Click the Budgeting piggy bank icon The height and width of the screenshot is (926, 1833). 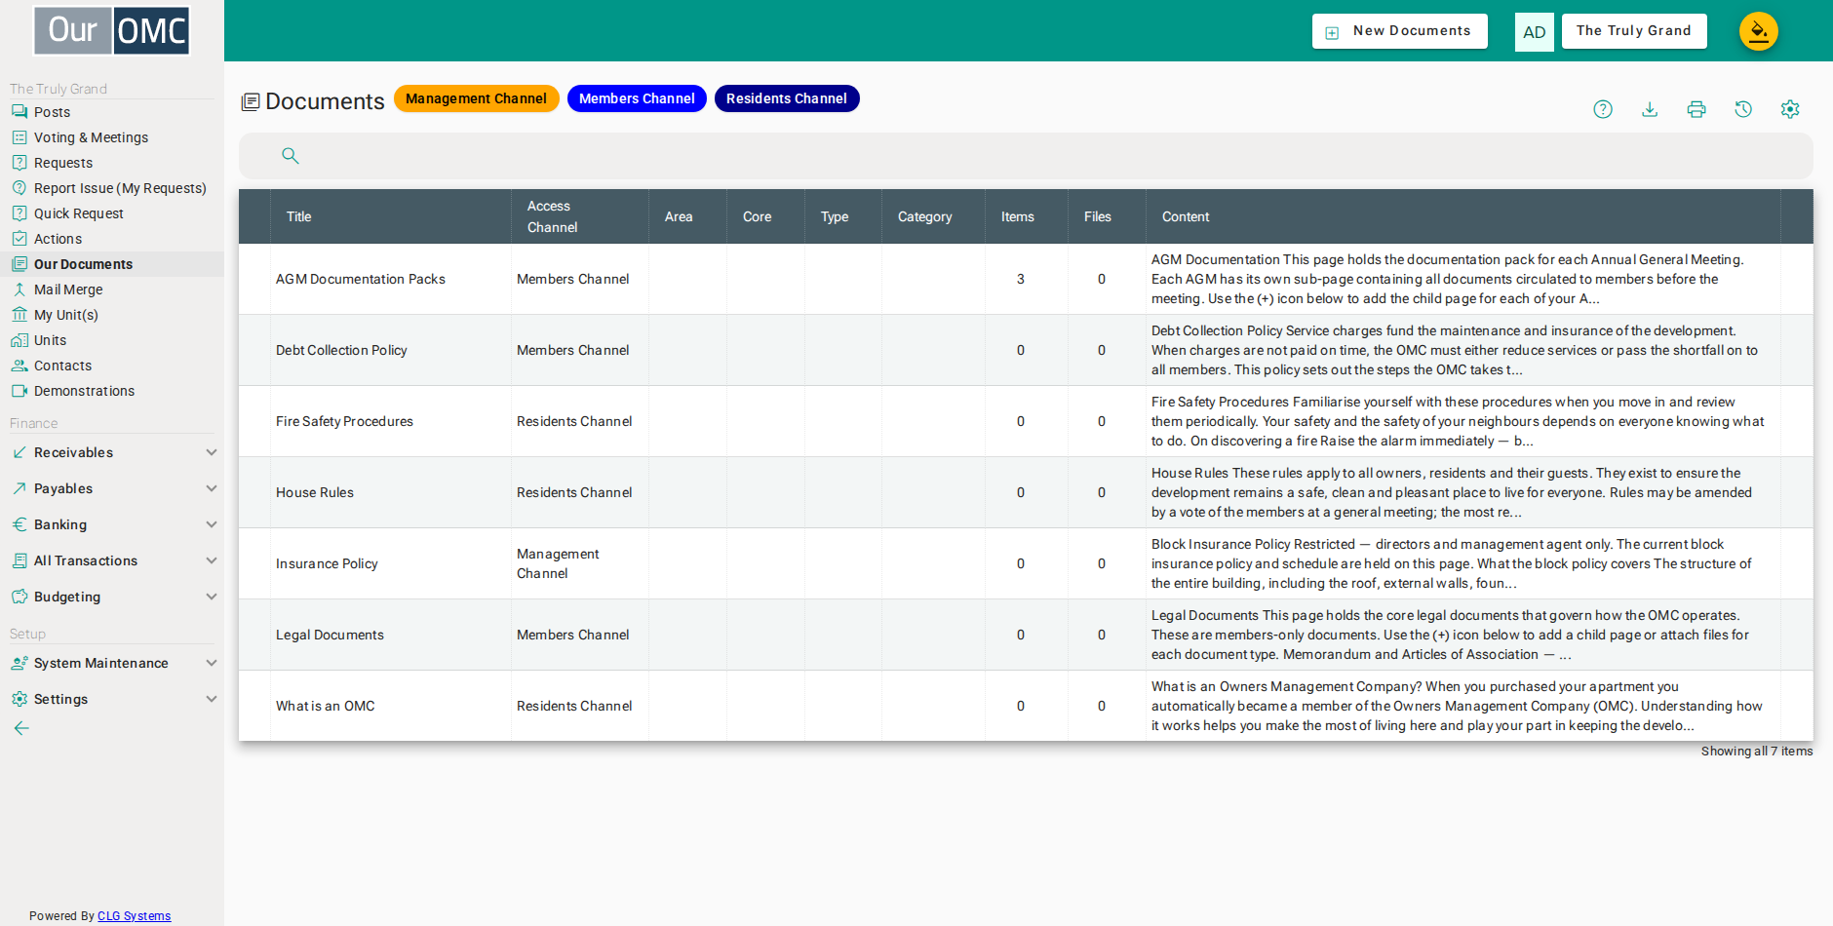19,597
